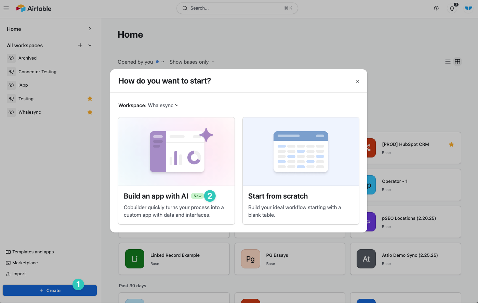Click the Create button

coord(50,290)
